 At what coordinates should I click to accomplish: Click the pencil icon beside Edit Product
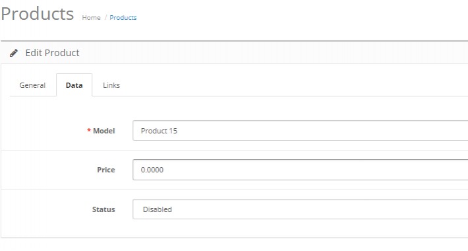14,53
